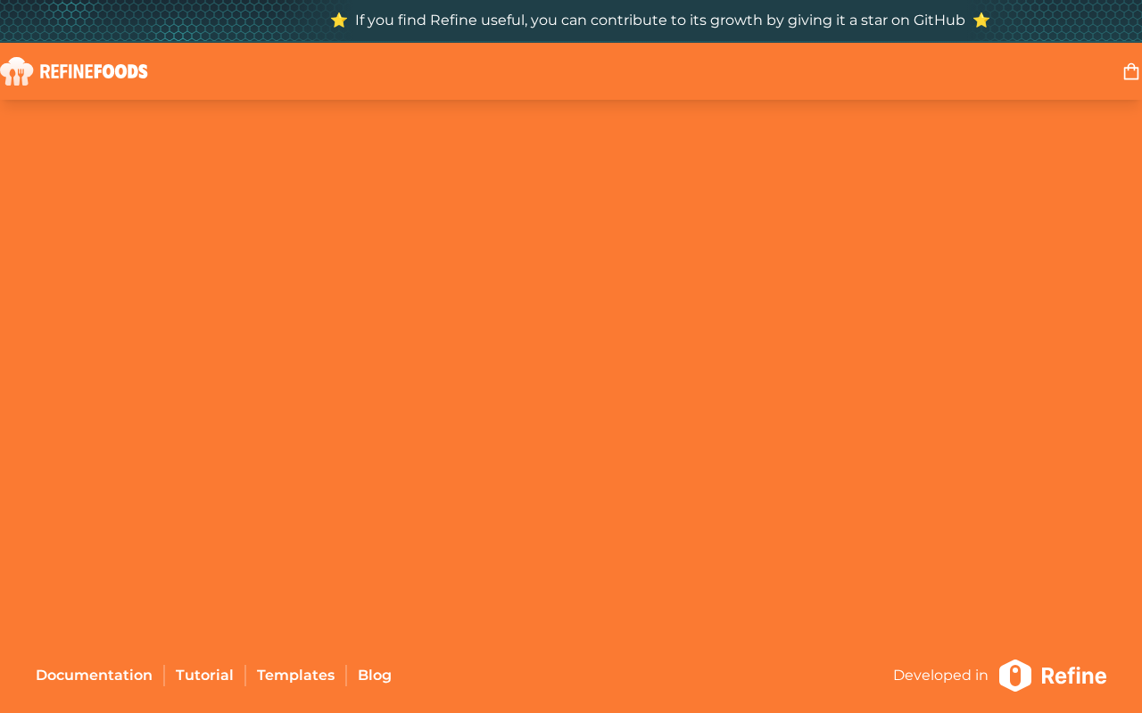Viewport: 1142px width, 713px height.
Task: Open the shopping bag cart icon
Action: pyautogui.click(x=1130, y=71)
